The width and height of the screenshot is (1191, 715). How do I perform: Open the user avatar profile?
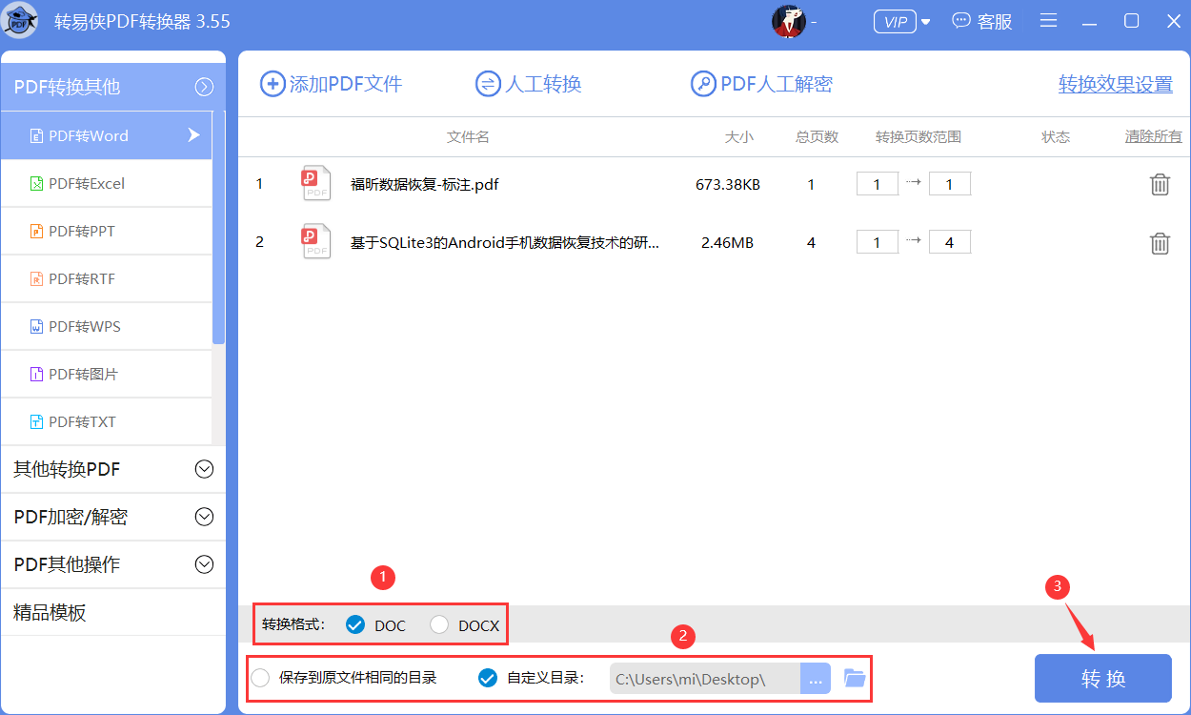(x=789, y=21)
